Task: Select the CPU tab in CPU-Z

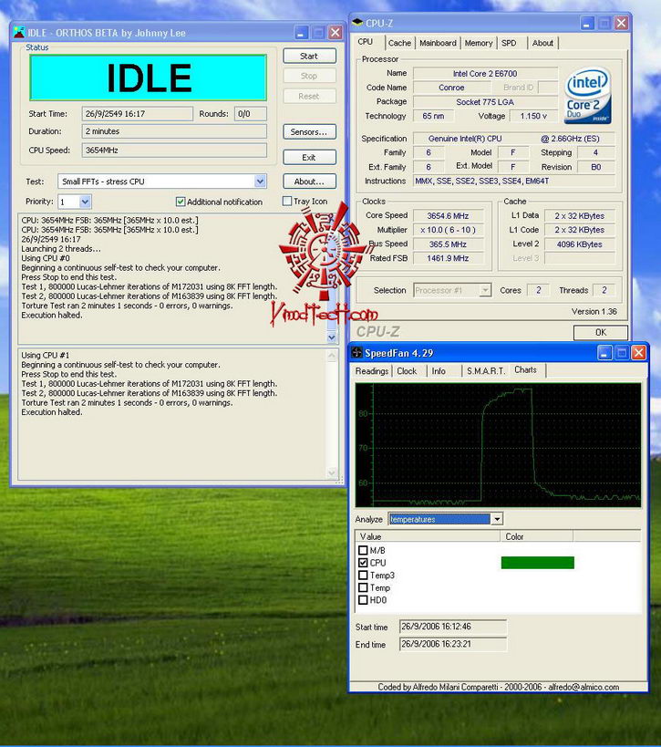Action: point(366,41)
